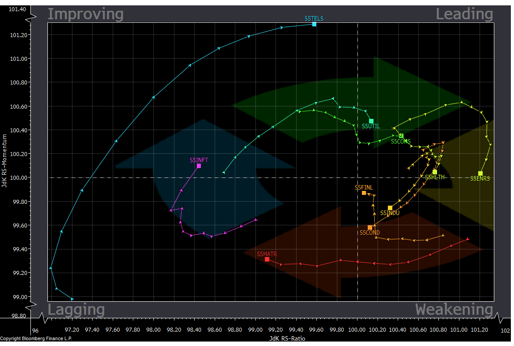
Task: Click the "S5ENRS" series label text
Action: tap(480, 178)
